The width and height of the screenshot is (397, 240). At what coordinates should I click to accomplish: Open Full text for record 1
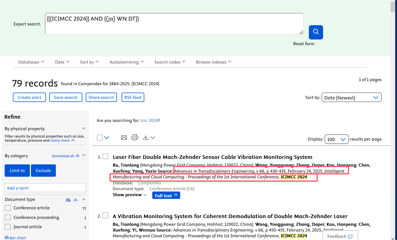[x=166, y=195]
